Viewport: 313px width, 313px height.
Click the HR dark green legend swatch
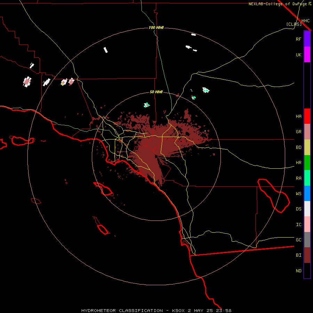(307, 163)
